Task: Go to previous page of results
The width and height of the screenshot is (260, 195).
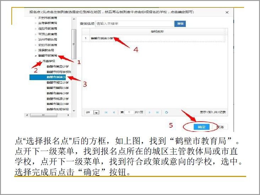Action: point(114,112)
